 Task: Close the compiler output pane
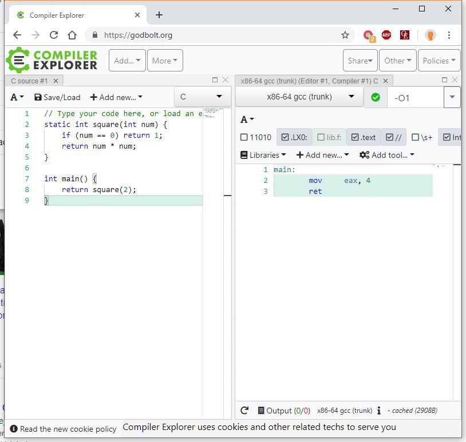455,79
